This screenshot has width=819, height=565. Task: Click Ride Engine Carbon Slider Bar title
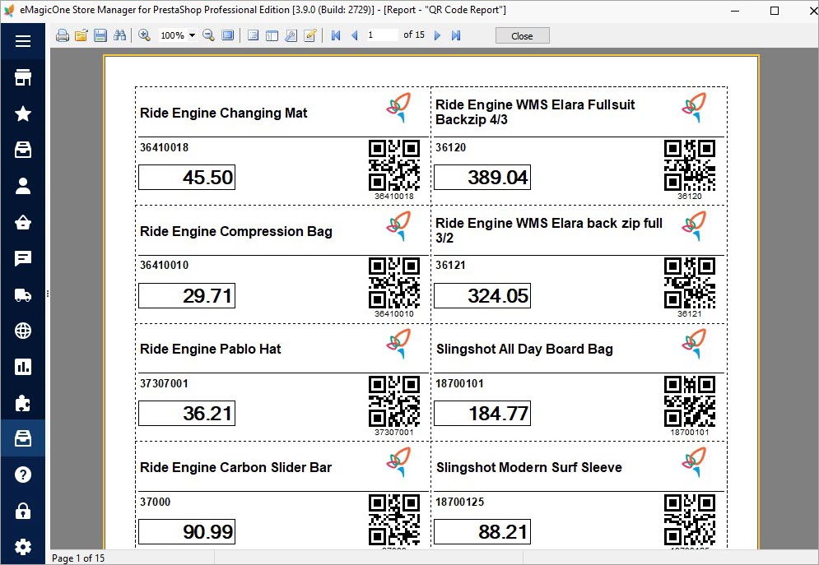tap(235, 467)
